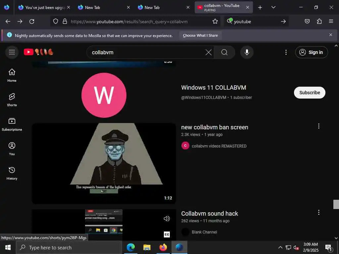Open new collabvm ban screen video title
The height and width of the screenshot is (254, 339).
(x=215, y=127)
